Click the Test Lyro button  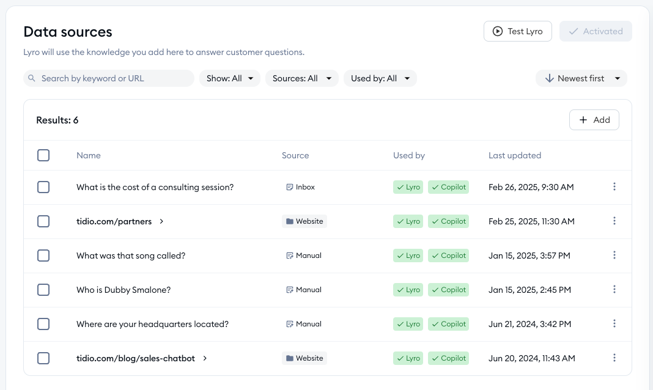point(518,31)
